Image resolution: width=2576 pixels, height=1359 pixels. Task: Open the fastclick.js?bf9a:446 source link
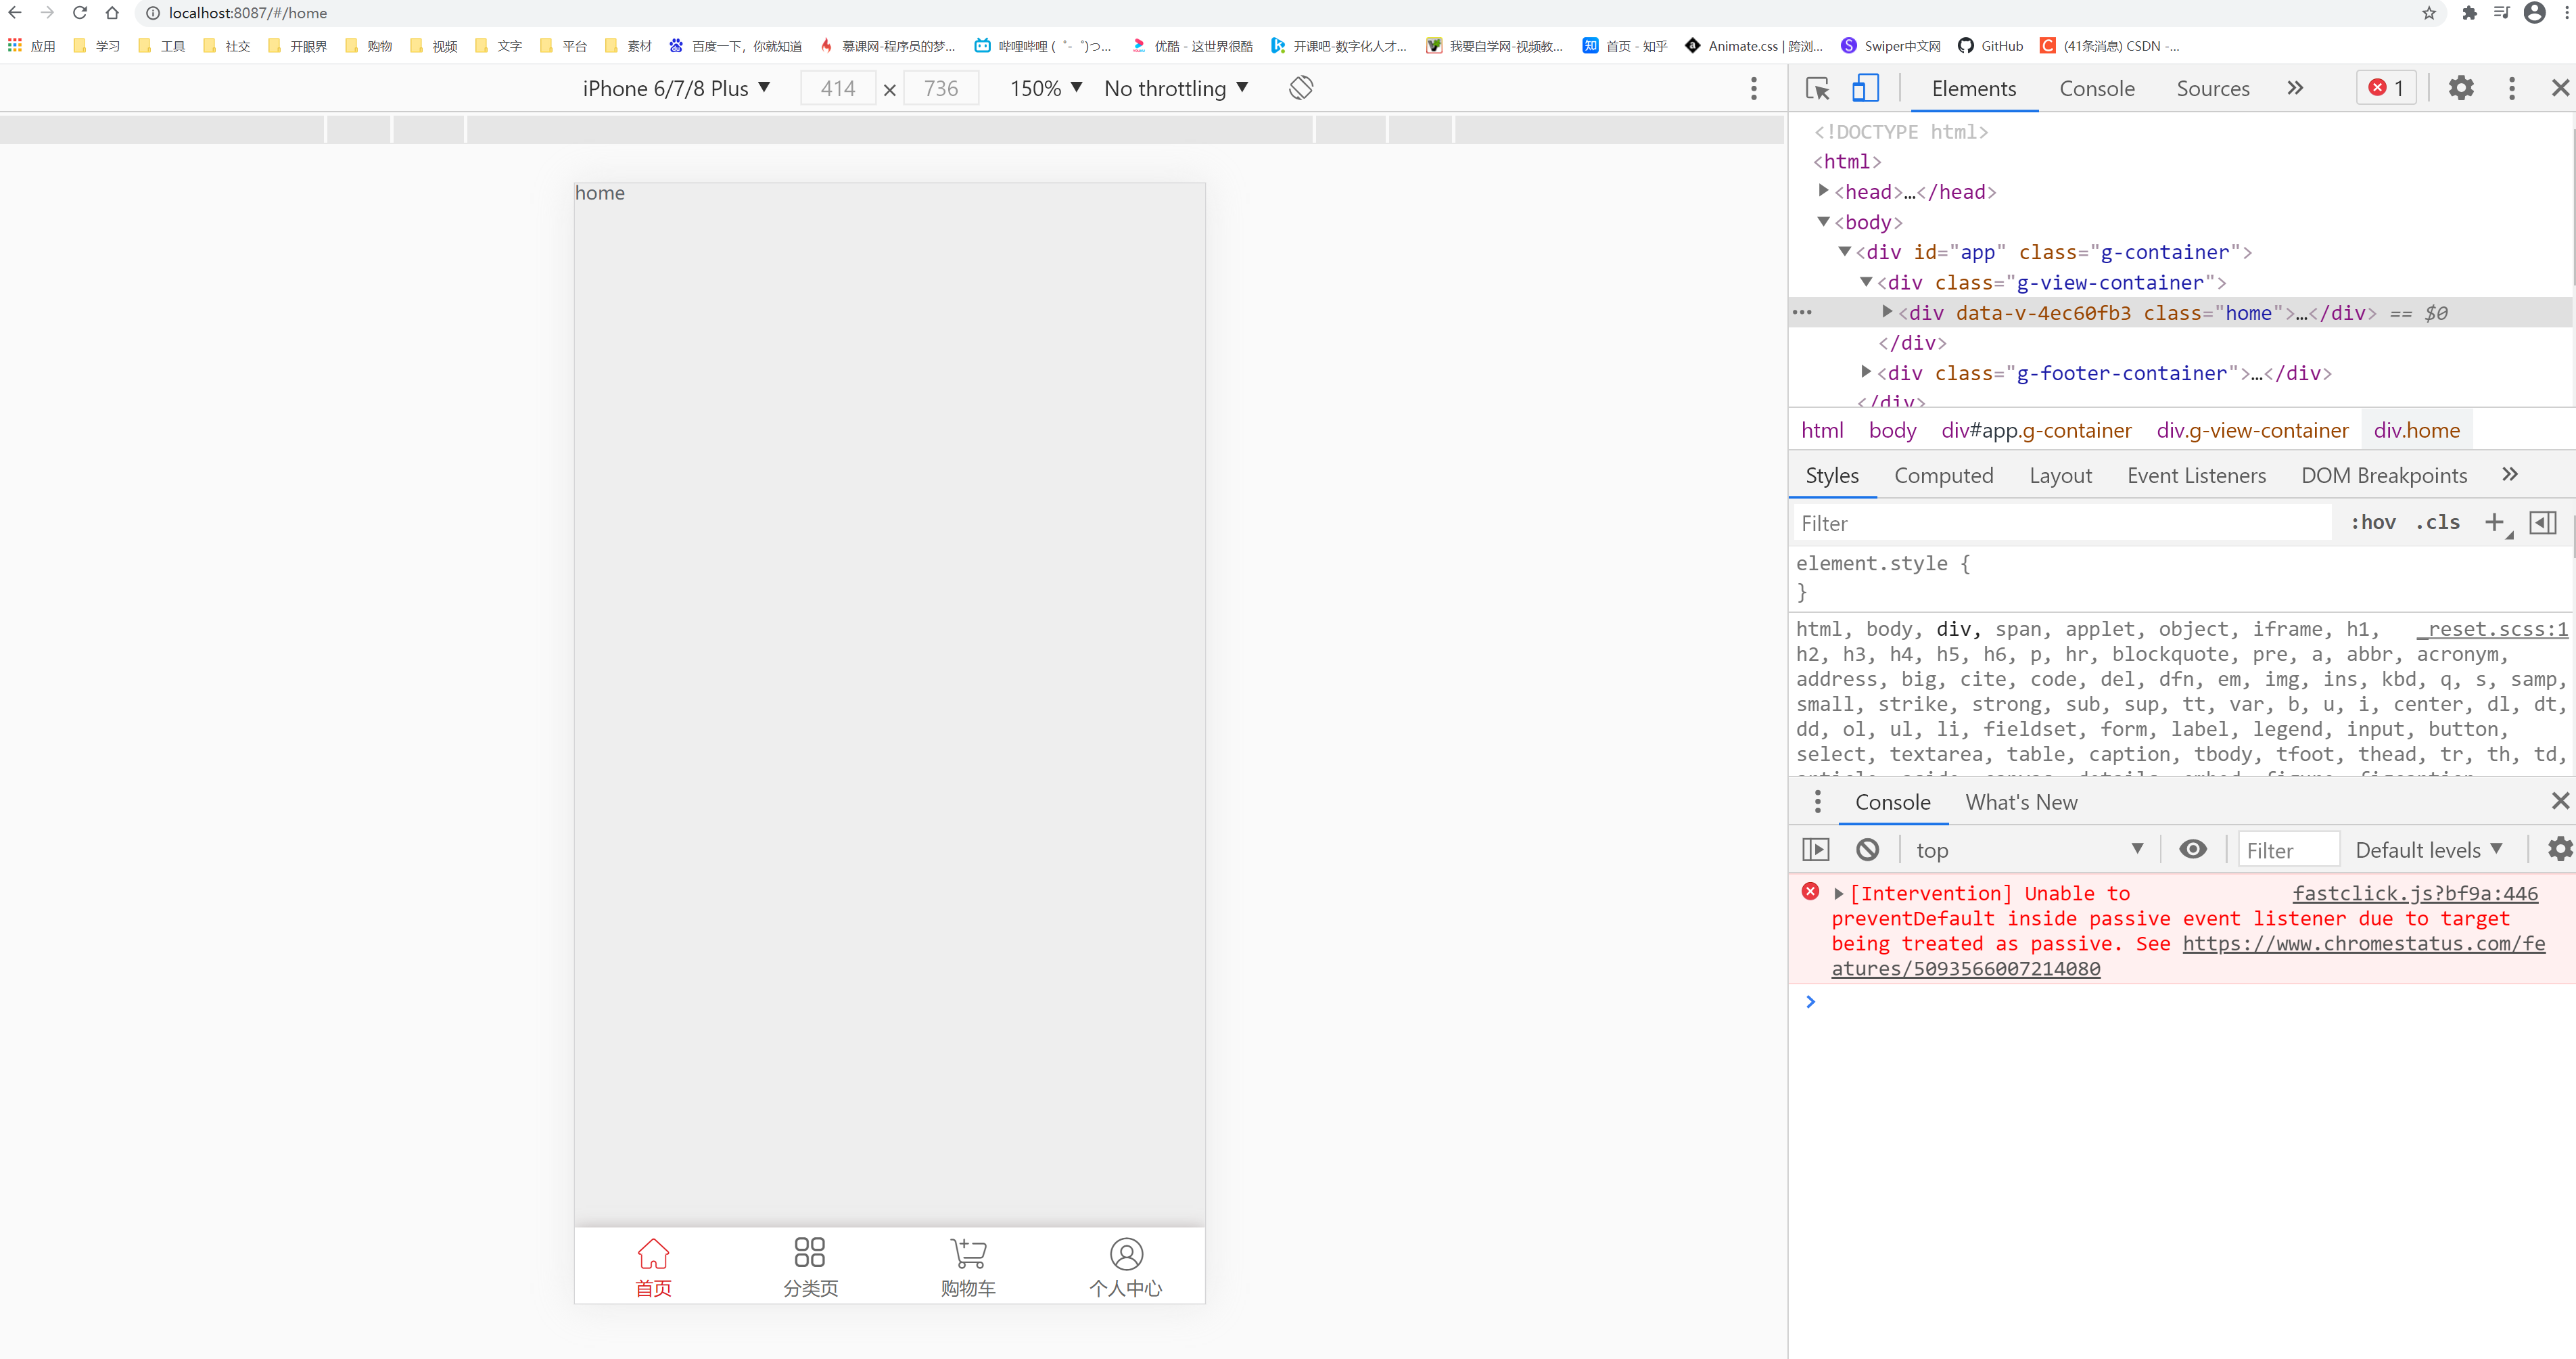[x=2414, y=893]
